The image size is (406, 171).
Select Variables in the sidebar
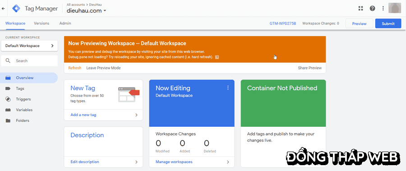coord(29,110)
